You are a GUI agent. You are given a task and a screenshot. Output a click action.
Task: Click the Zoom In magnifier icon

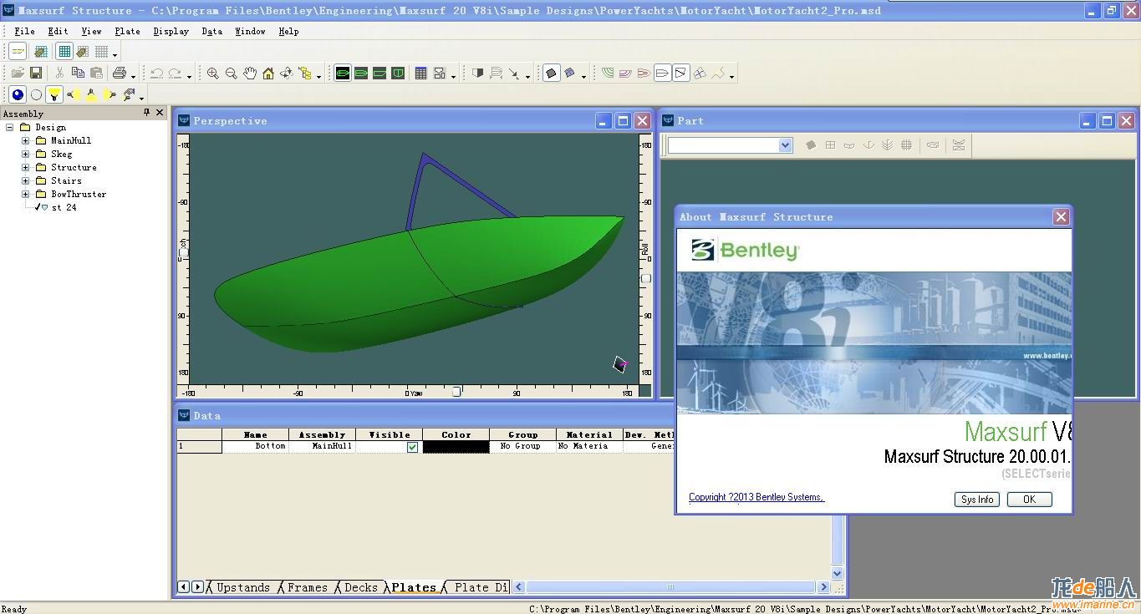click(213, 74)
